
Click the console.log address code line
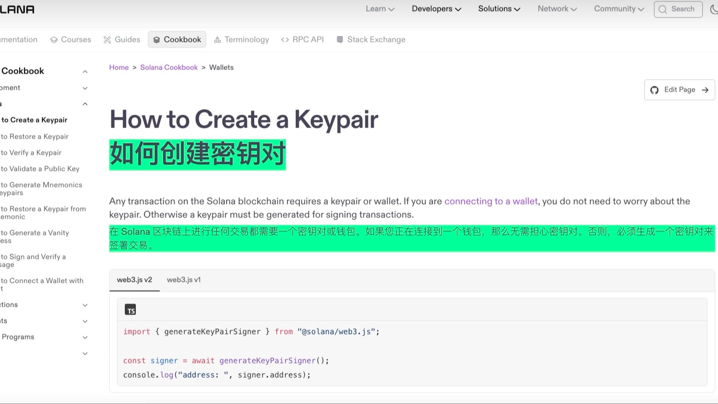(x=217, y=375)
